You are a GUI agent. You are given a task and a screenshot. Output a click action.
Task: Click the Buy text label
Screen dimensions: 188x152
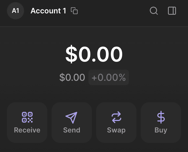pos(161,130)
